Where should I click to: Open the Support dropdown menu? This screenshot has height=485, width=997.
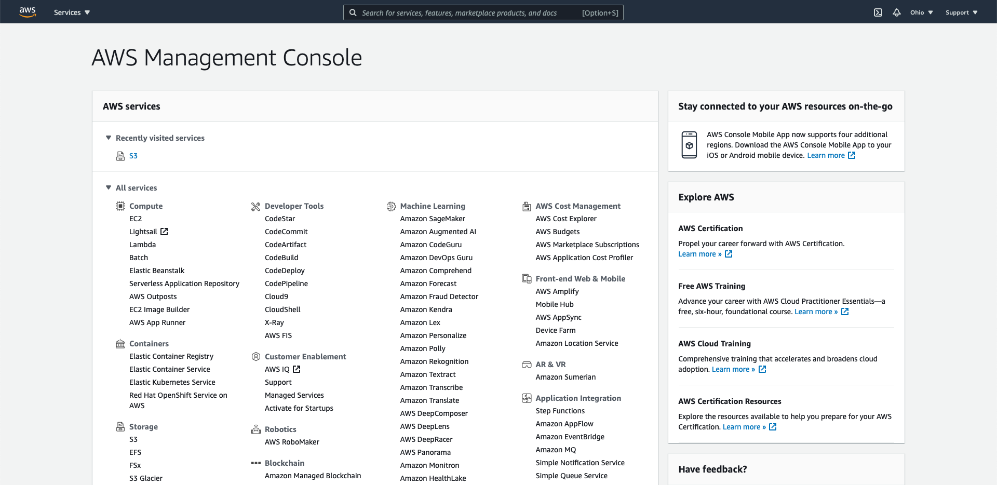961,12
